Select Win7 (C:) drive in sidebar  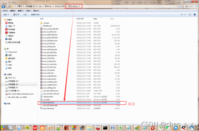coord(12,78)
